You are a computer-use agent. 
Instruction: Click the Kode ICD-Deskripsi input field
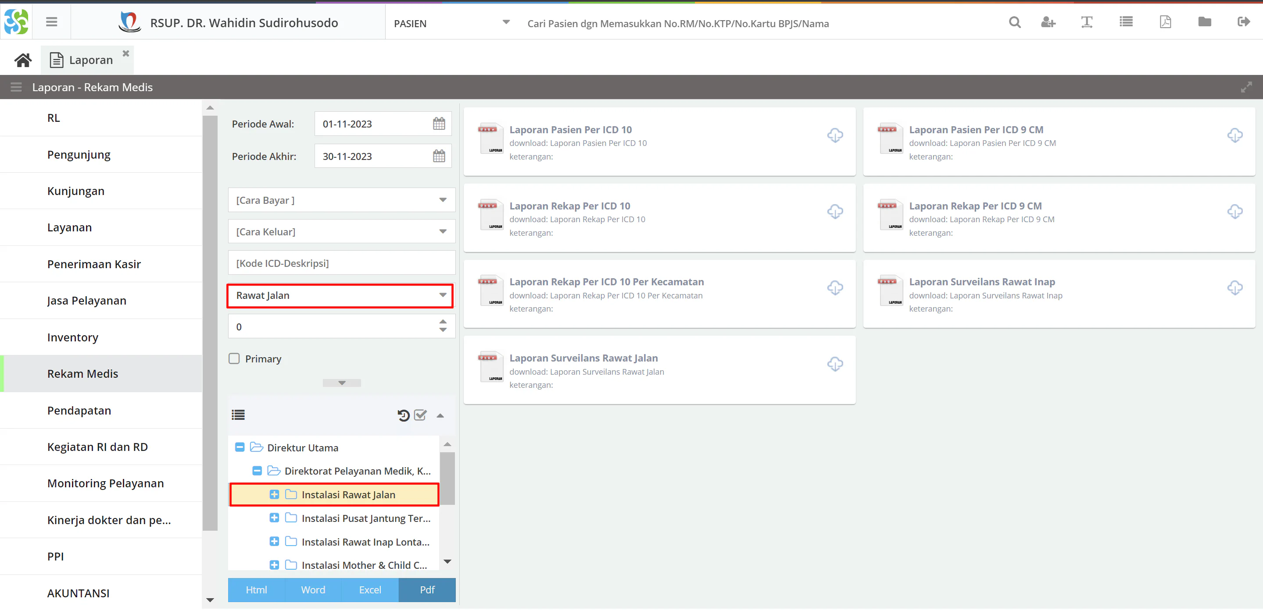pyautogui.click(x=341, y=264)
